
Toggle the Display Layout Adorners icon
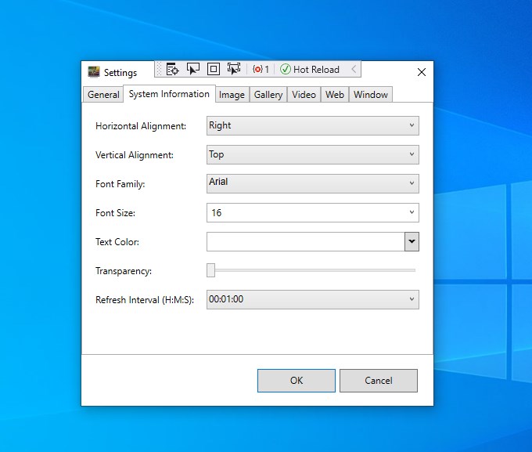click(x=214, y=70)
